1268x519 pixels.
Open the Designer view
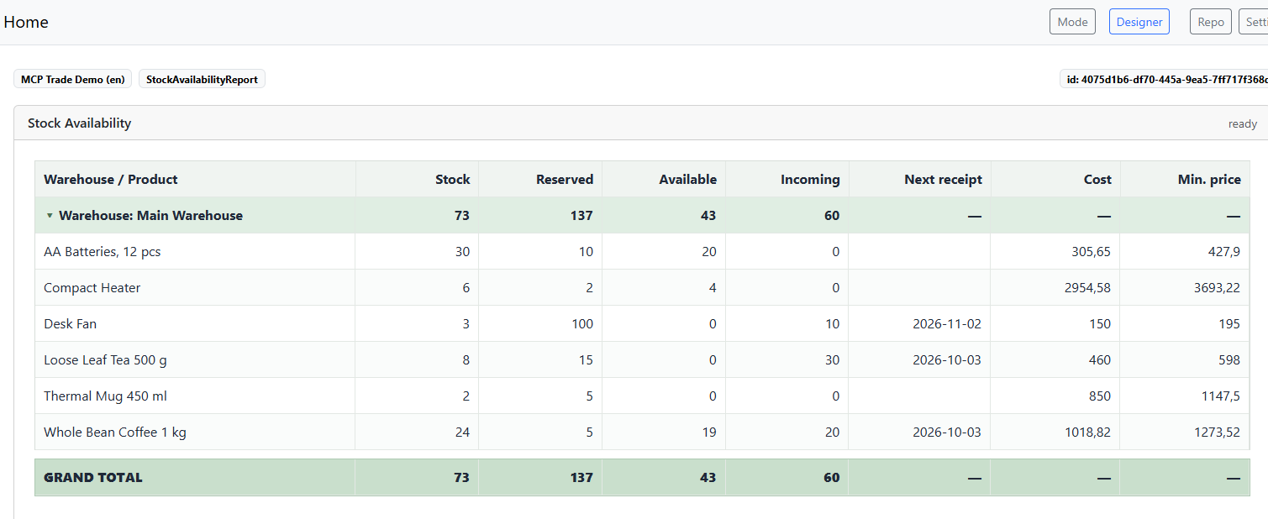[1139, 22]
